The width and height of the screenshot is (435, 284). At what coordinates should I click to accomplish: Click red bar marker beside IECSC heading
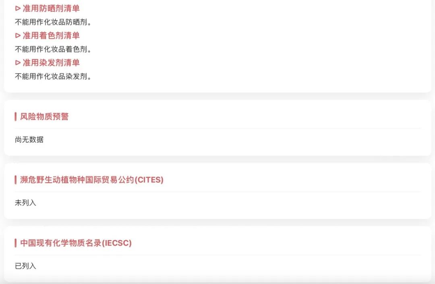tap(16, 243)
